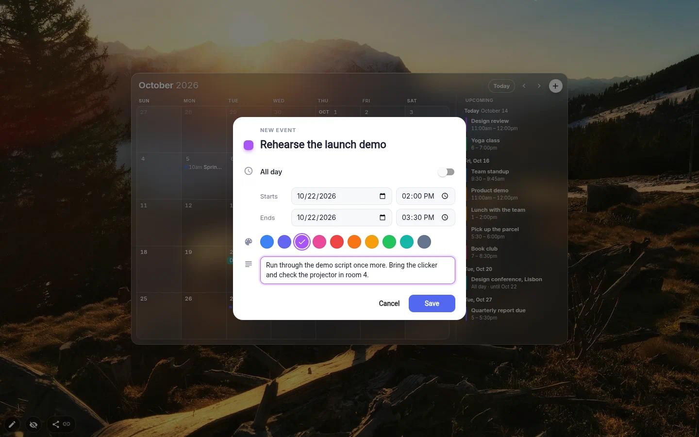Image resolution: width=699 pixels, height=437 pixels.
Task: Click the share icon in bottom bar
Action: (x=56, y=424)
